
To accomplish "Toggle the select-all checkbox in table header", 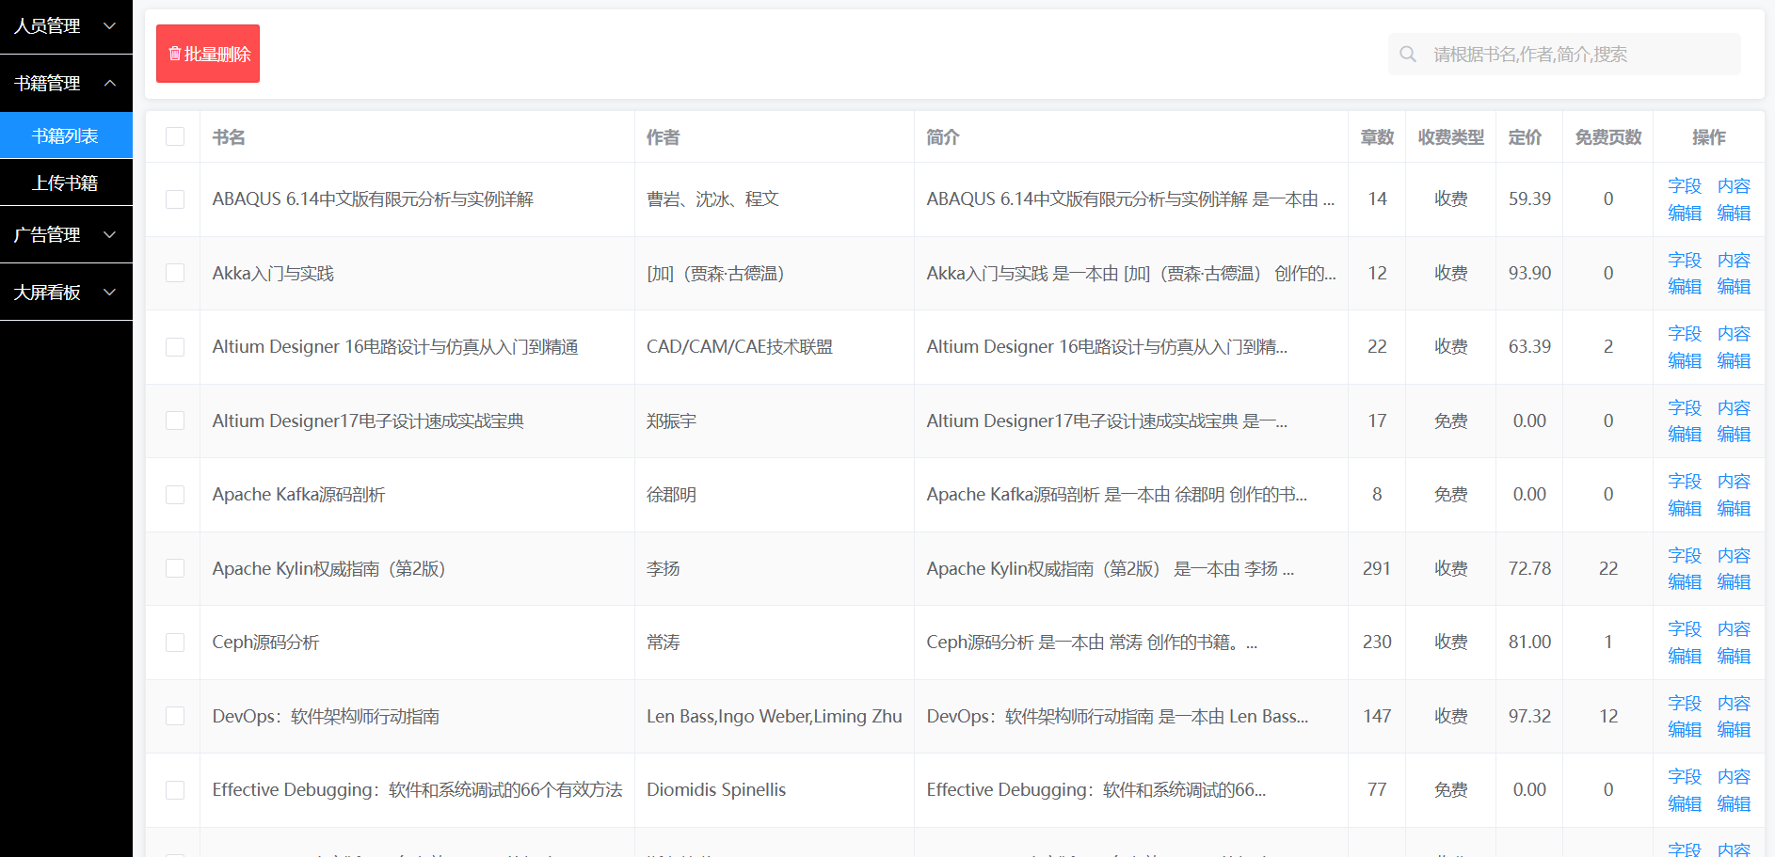I will click(x=175, y=136).
